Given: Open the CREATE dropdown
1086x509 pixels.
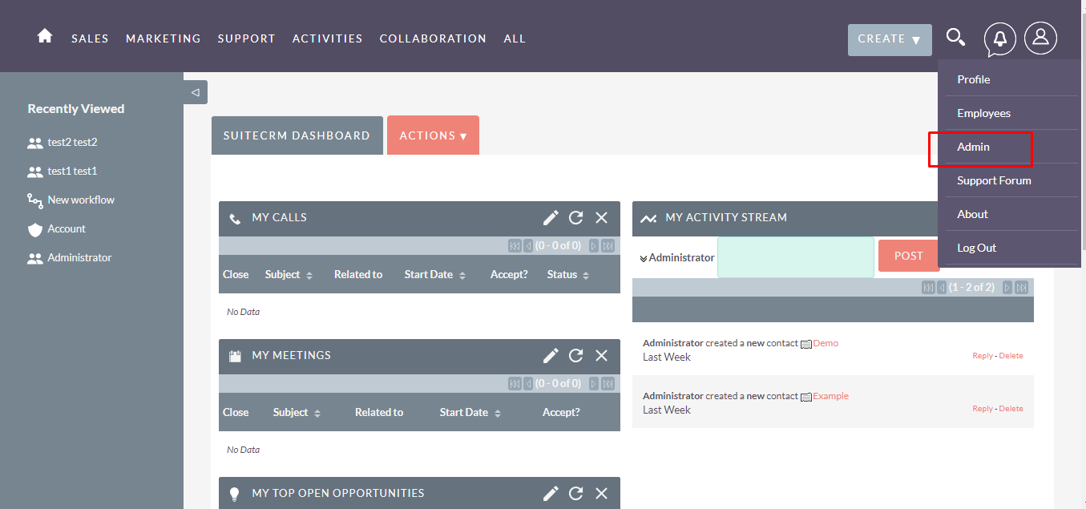Looking at the screenshot, I should (890, 40).
